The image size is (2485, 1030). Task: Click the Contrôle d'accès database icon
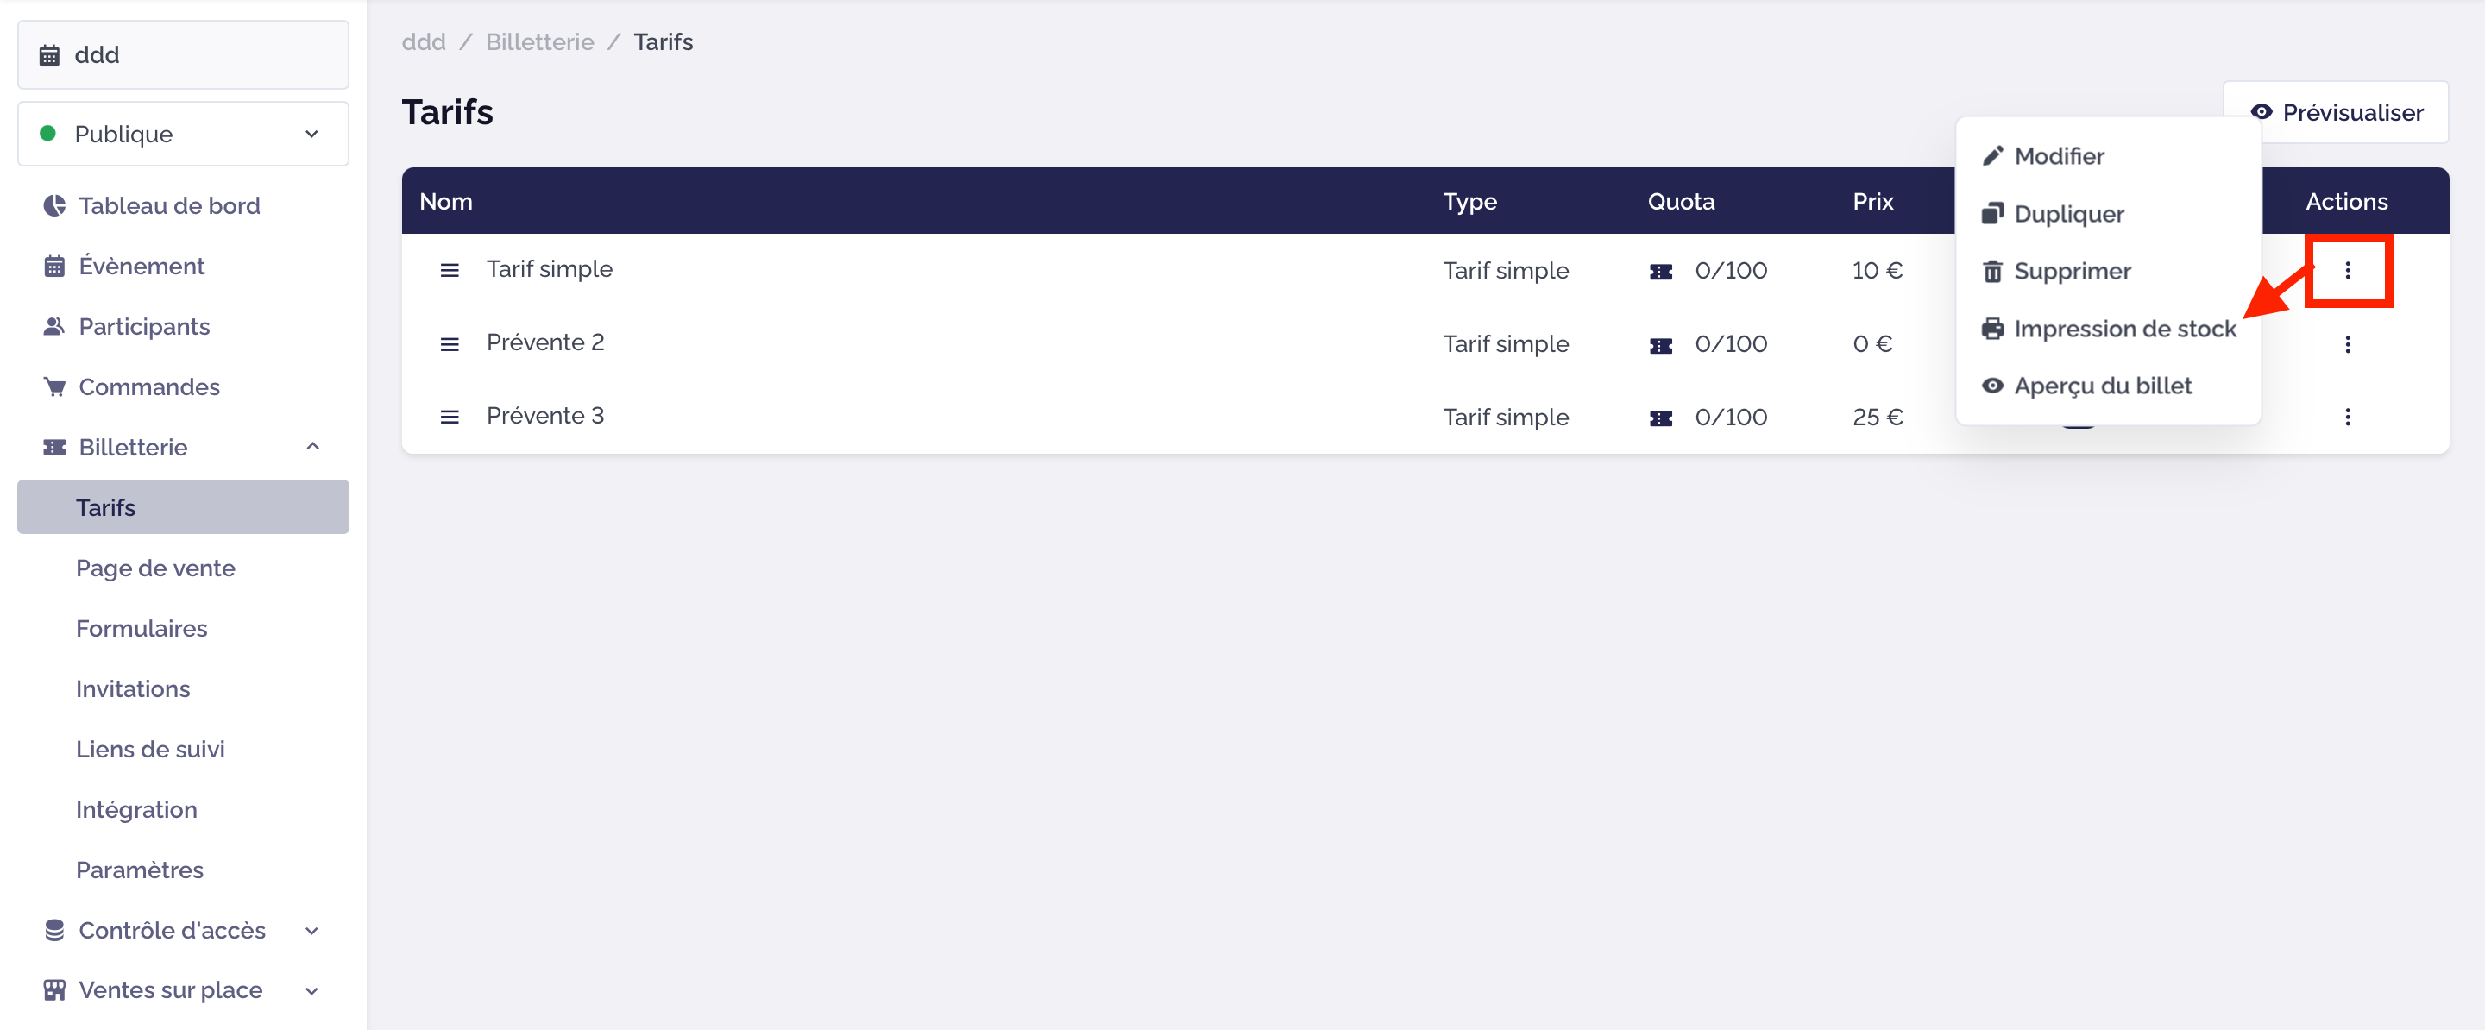55,930
